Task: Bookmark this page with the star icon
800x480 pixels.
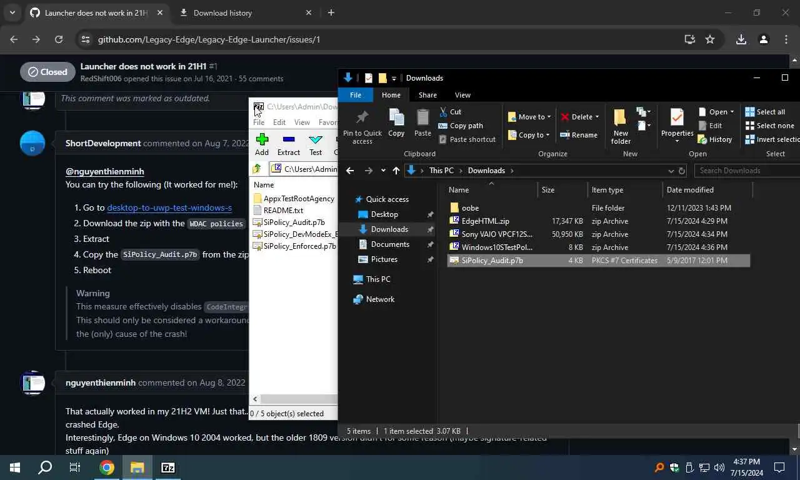Action: click(x=710, y=39)
